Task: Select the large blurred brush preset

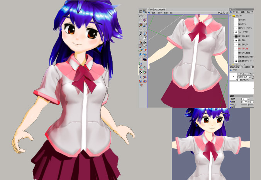Action: [236, 35]
